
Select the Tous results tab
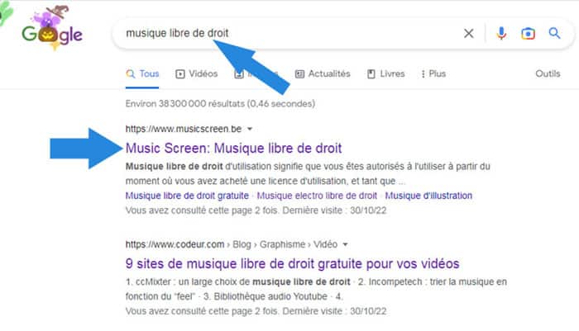(x=142, y=73)
